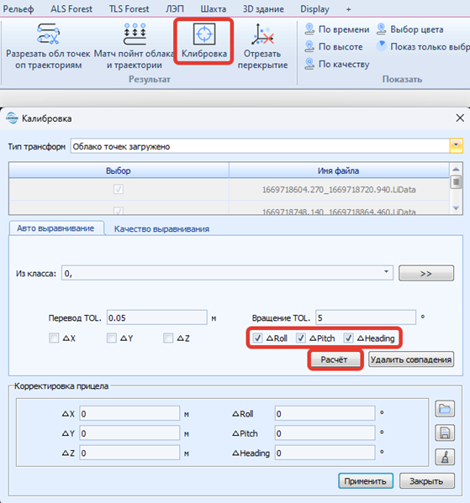
Task: Show points По времени
Action: [x=336, y=29]
